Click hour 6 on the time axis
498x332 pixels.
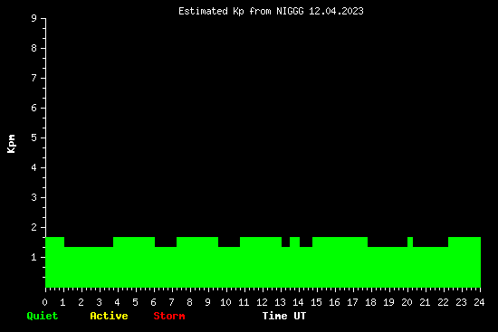point(153,302)
